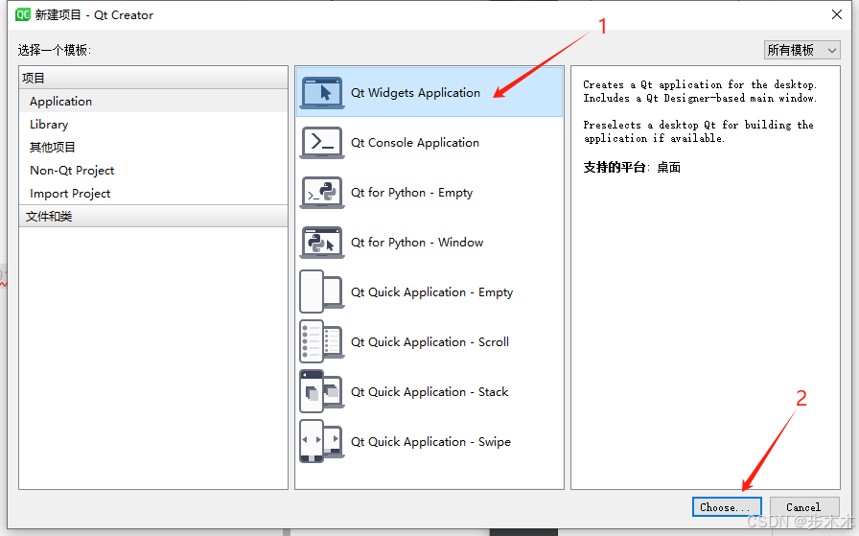This screenshot has height=536, width=859.
Task: Select the Qt Quick Application - Stack label
Action: click(429, 392)
